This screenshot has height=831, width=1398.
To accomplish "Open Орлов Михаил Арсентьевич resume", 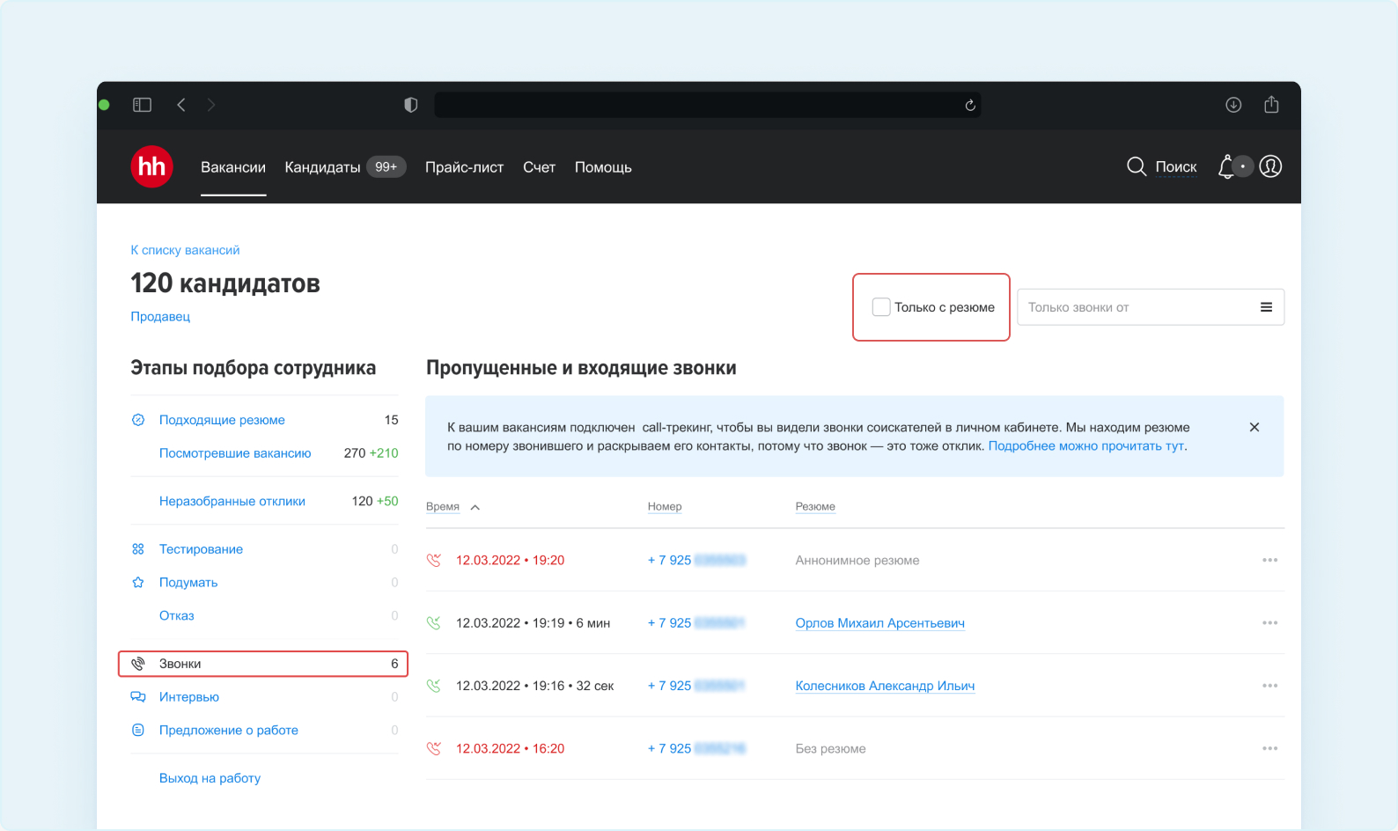I will click(x=880, y=623).
